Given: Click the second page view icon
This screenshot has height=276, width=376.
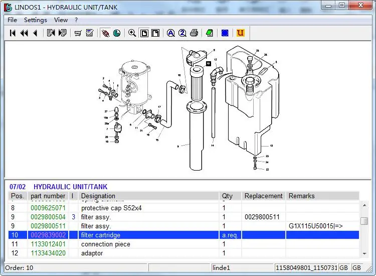Looking at the screenshot, I should 155,33.
